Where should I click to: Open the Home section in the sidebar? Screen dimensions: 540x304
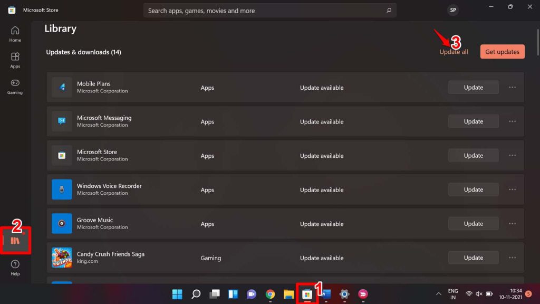click(15, 34)
